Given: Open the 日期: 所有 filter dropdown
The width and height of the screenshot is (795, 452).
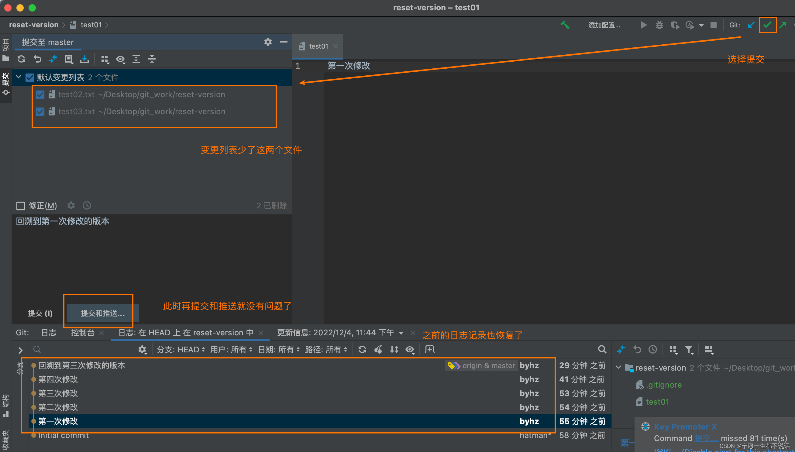Looking at the screenshot, I should [279, 350].
